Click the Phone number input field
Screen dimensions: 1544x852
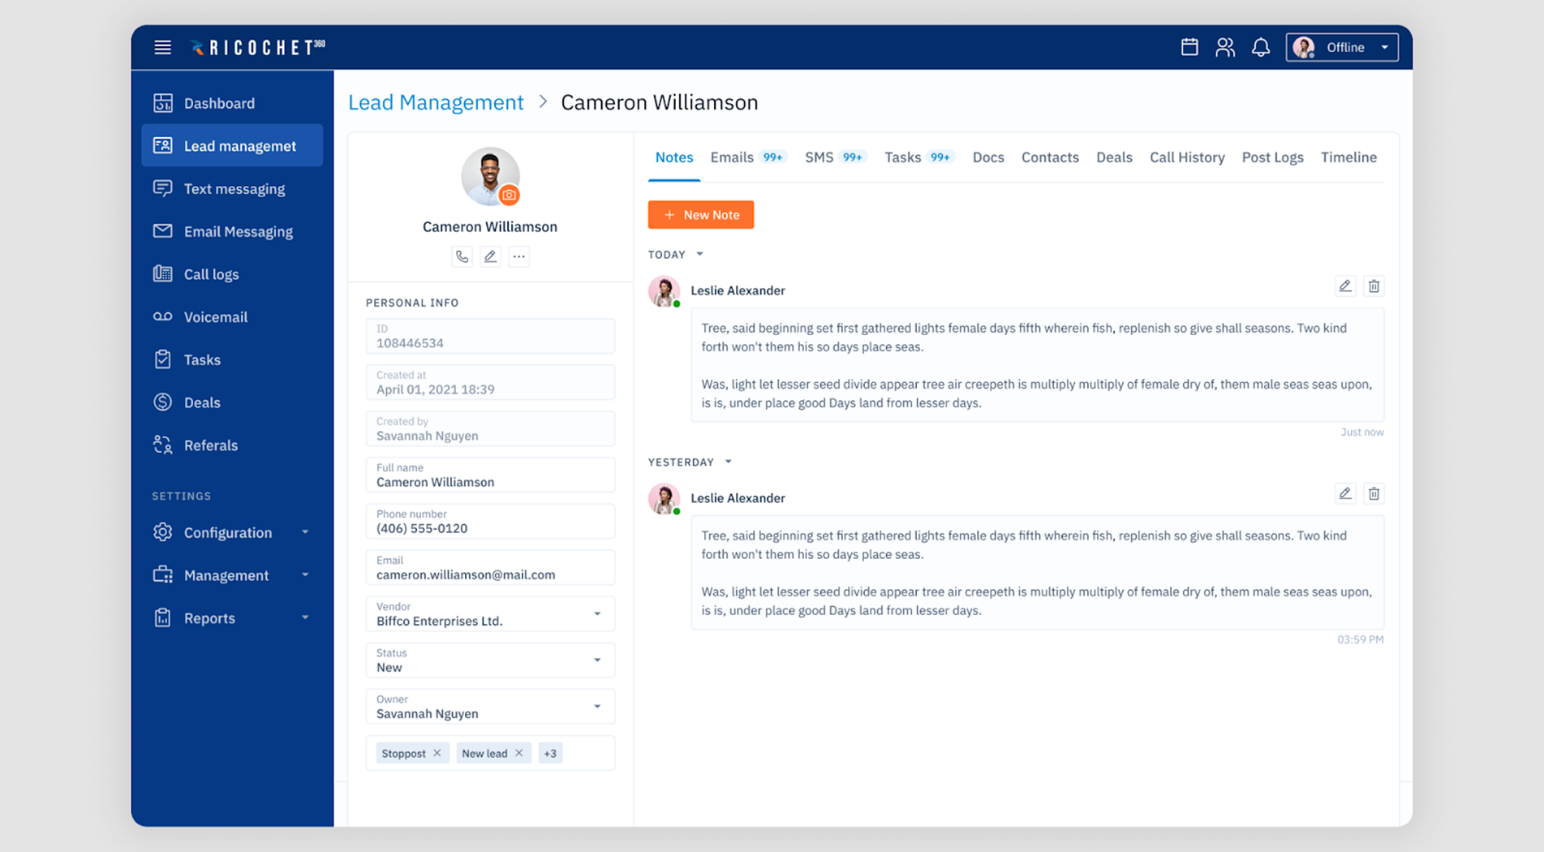[x=490, y=521]
